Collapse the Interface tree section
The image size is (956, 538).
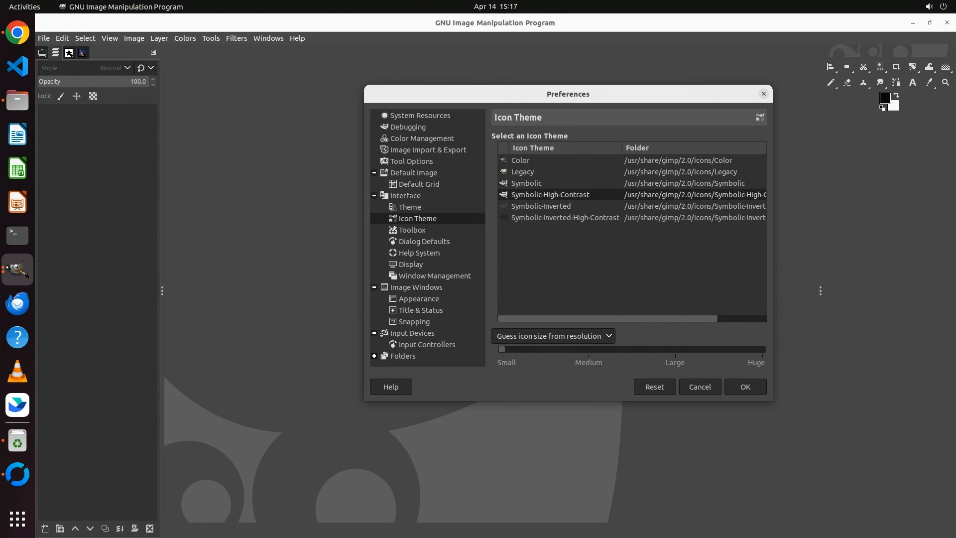(374, 196)
